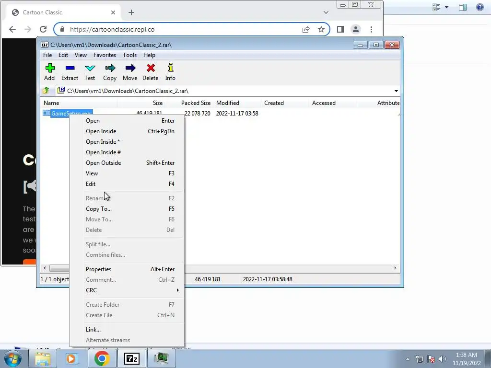This screenshot has width=491, height=368.
Task: Launch media player from taskbar
Action: [x=72, y=358]
